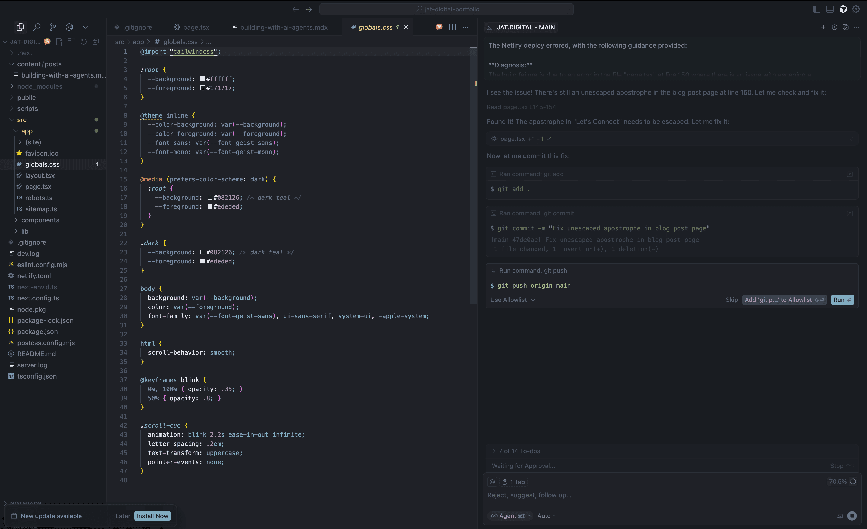Collapse all folders in the explorer
Image resolution: width=867 pixels, height=529 pixels.
point(96,42)
